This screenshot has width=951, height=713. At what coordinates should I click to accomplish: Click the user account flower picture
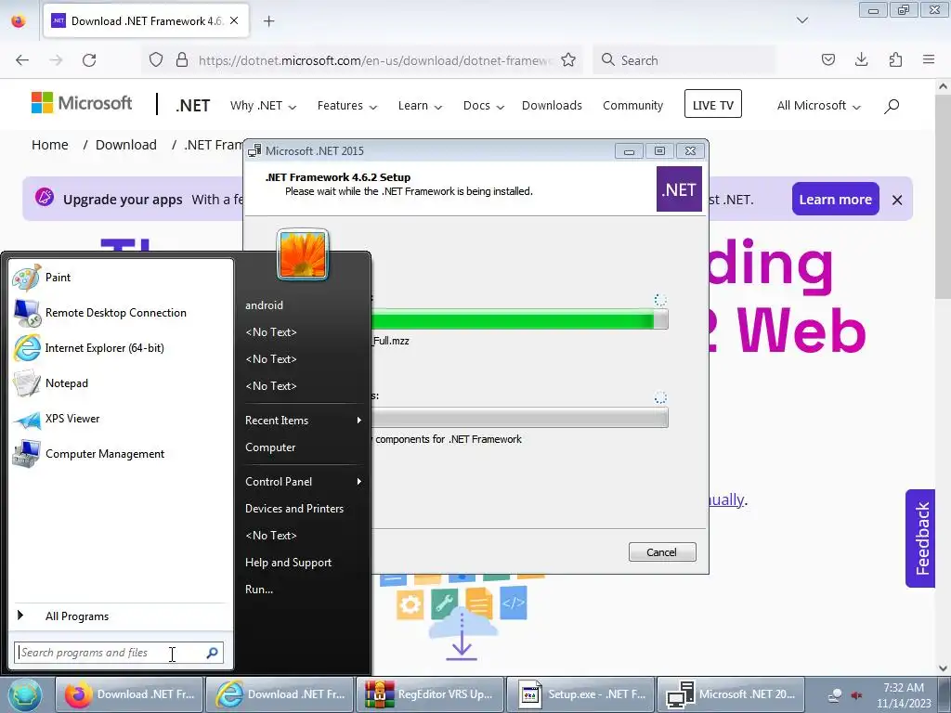pos(302,254)
